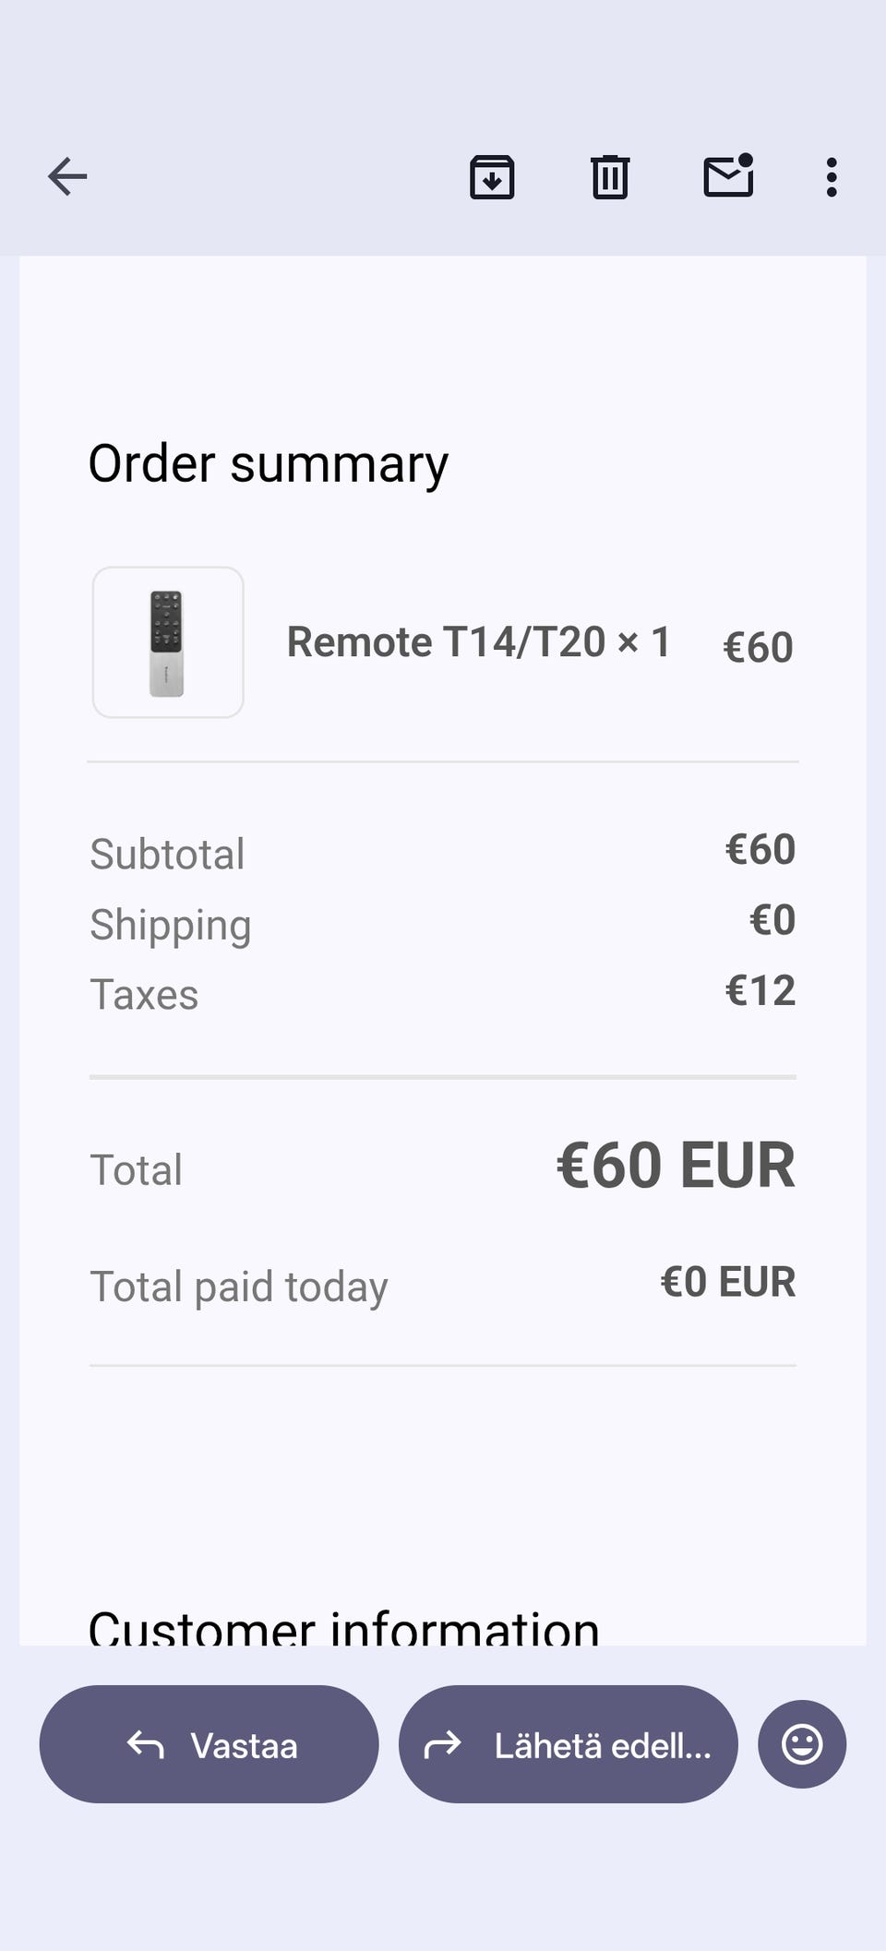Viewport: 886px width, 1951px height.
Task: Archive this email
Action: click(x=492, y=176)
